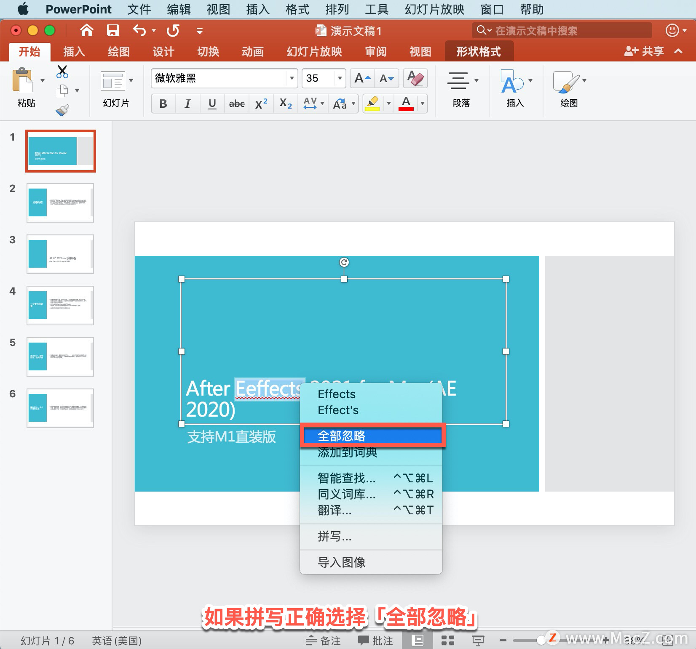
Task: Toggle bold formatting
Action: pyautogui.click(x=163, y=104)
